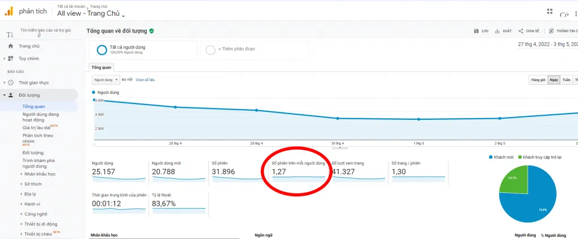The width and height of the screenshot is (578, 239).
Task: Click the blue ring icon of Tất cả người dùng
Action: (x=102, y=50)
